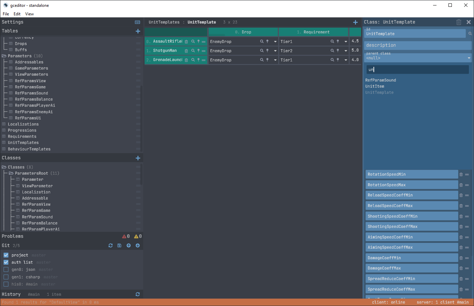This screenshot has width=474, height=306.
Task: Add a new table with the plus button
Action: pos(138,31)
